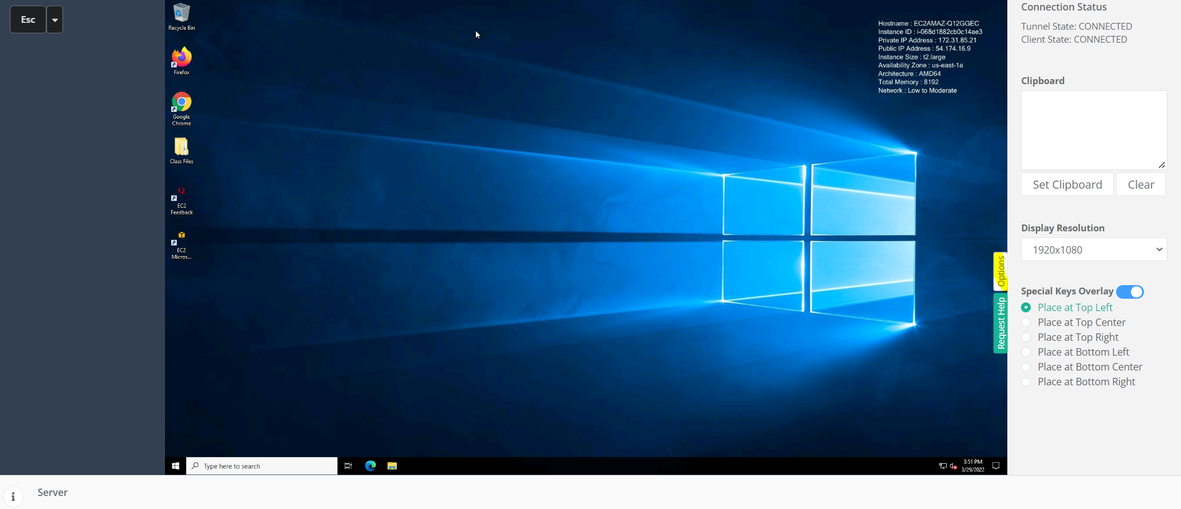The image size is (1181, 509).
Task: Click the green Request Help tab
Action: [x=1001, y=323]
